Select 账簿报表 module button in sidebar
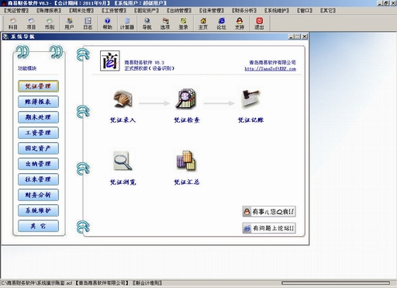Image resolution: width=397 pixels, height=288 pixels. tap(38, 102)
